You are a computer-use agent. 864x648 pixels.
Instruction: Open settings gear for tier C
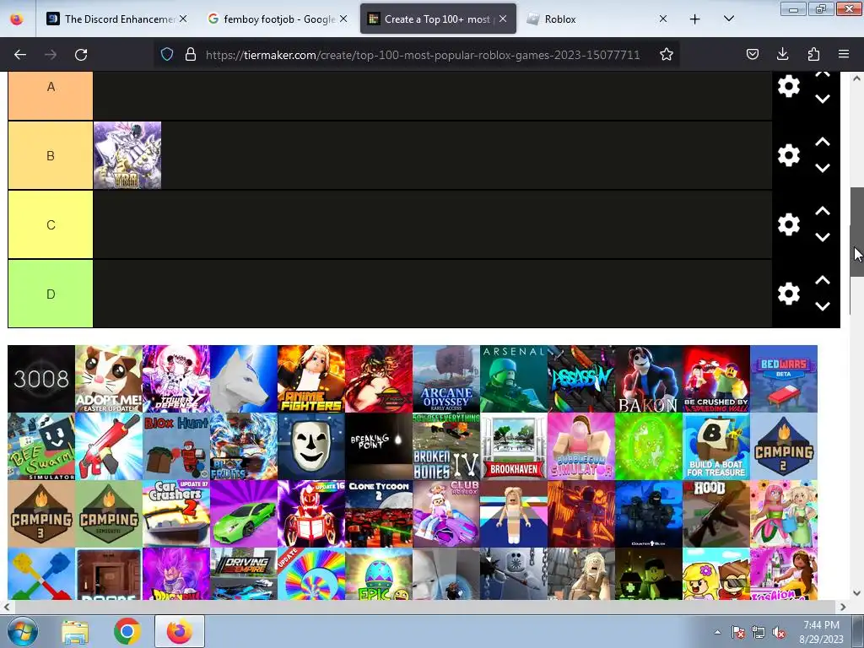click(x=789, y=224)
